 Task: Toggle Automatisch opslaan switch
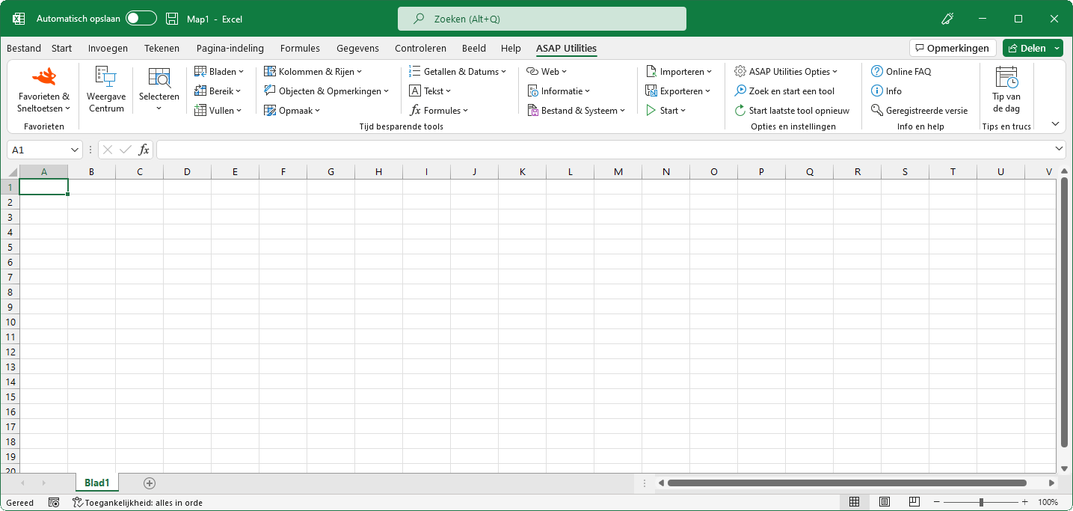(141, 19)
